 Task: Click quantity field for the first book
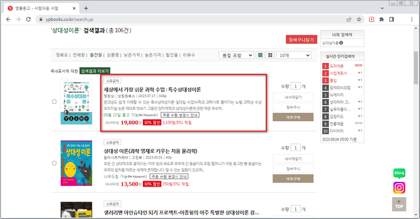tap(295, 86)
